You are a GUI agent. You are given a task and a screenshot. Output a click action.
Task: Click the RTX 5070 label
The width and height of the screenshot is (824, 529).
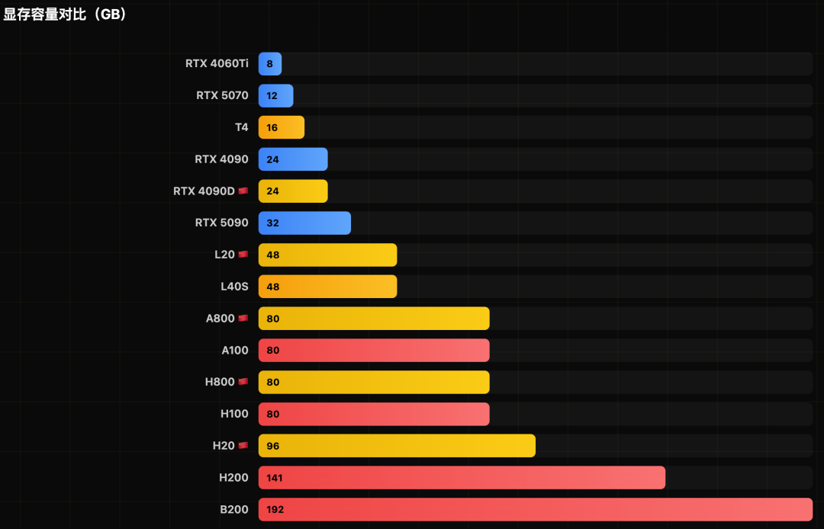(x=222, y=96)
